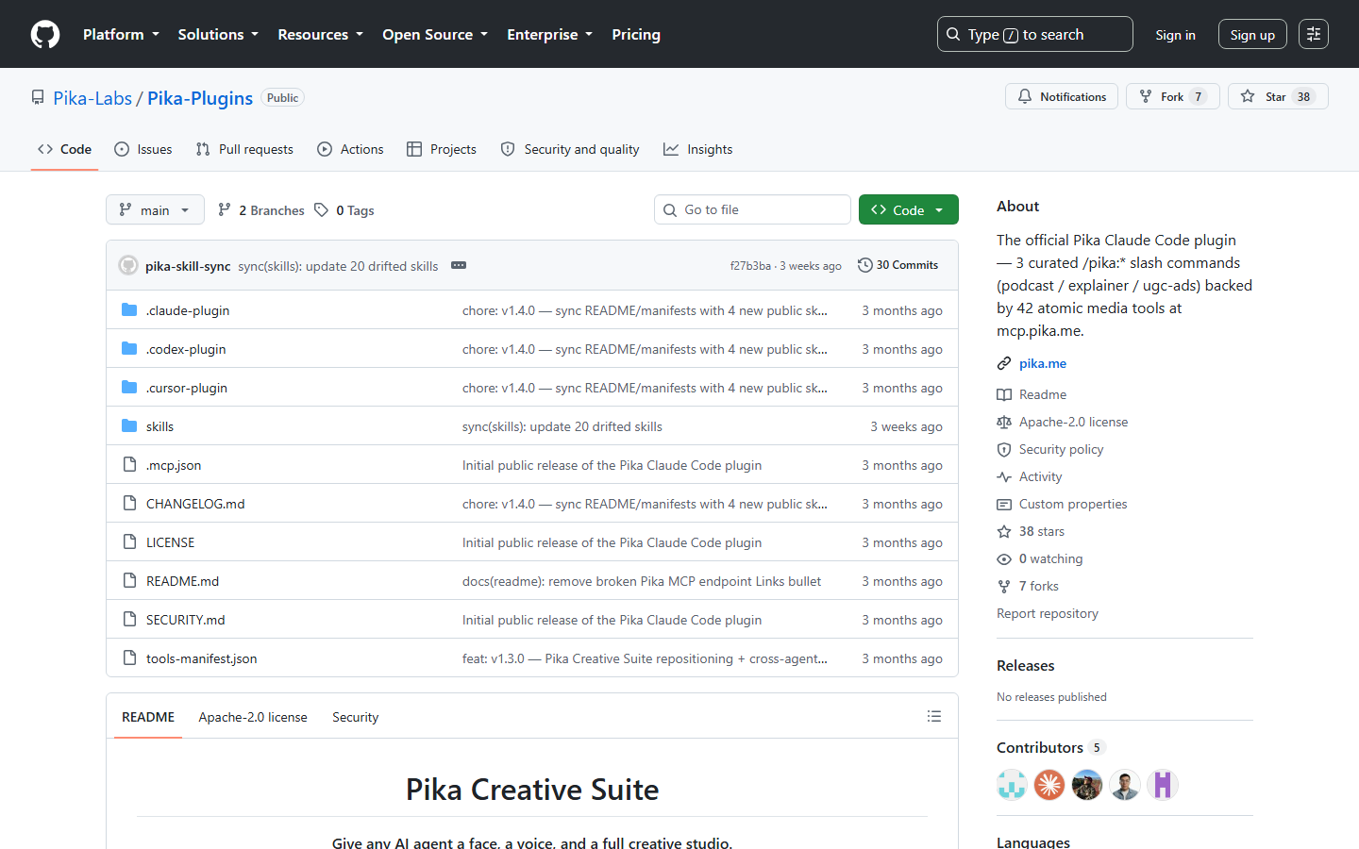Open the Pika-Labs owner link
The height and width of the screenshot is (849, 1359).
click(92, 98)
